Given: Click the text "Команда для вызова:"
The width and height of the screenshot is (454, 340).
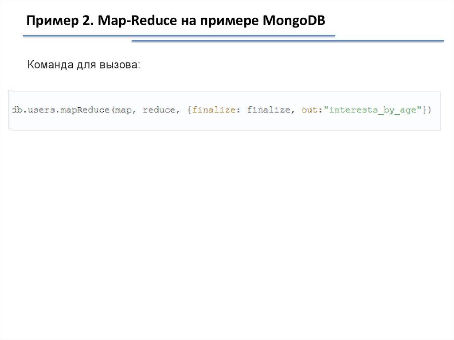Looking at the screenshot, I should click(84, 65).
